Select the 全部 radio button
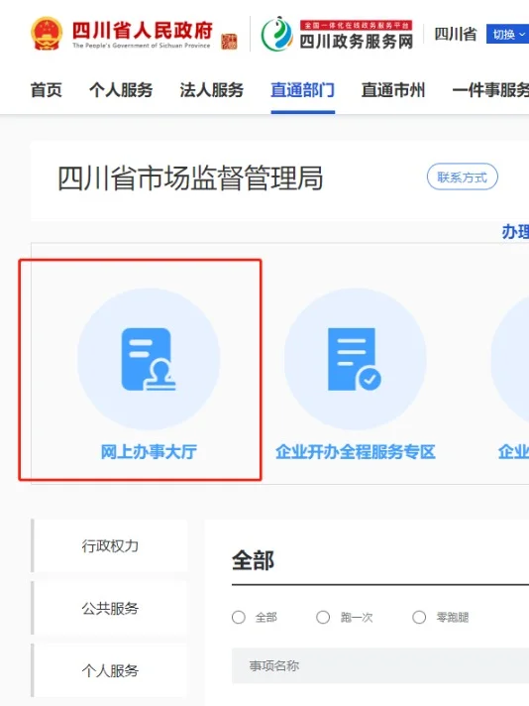The height and width of the screenshot is (706, 529). pos(239,617)
